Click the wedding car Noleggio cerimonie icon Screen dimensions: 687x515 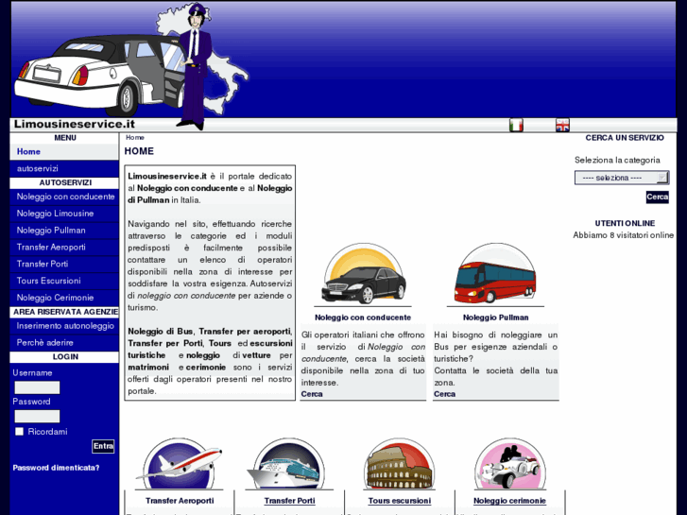click(509, 464)
